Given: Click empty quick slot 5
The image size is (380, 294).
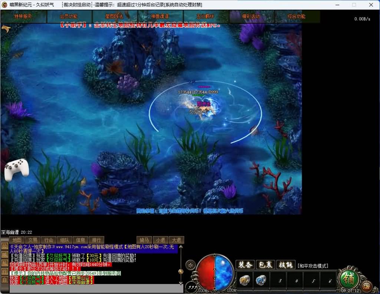Looking at the screenshot, I should (x=312, y=280).
